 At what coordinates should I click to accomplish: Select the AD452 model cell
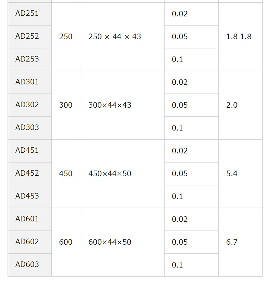(27, 173)
